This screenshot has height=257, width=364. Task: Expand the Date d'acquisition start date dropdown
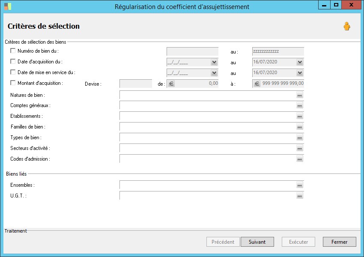coord(214,63)
